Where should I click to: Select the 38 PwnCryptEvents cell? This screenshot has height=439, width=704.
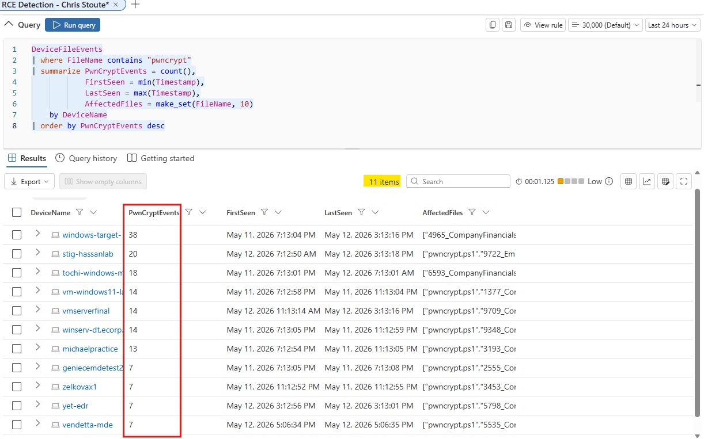[x=133, y=235]
